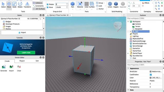Image resolution: width=164 pixels, height=92 pixels.
Task: Click terrain Import icon in Terrain Editor
Action: click(11, 68)
